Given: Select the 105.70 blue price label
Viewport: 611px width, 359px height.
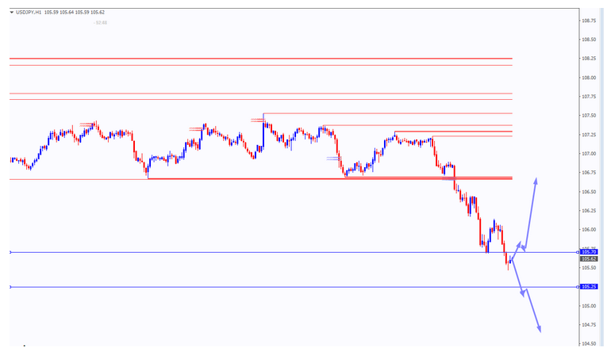Looking at the screenshot, I should click(x=588, y=252).
